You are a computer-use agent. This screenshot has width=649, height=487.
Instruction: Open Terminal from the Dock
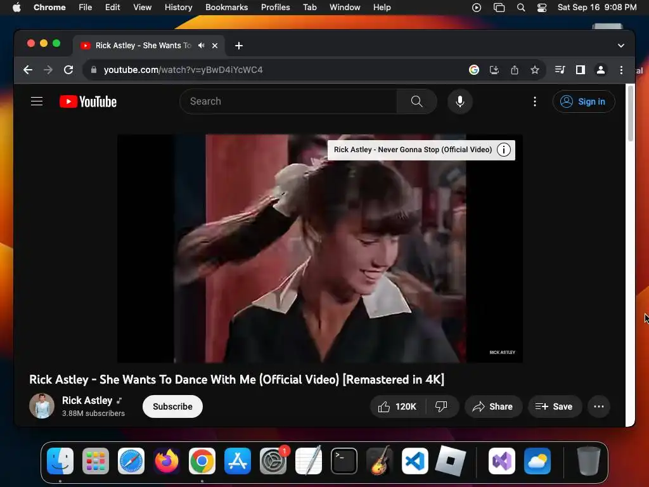(344, 461)
